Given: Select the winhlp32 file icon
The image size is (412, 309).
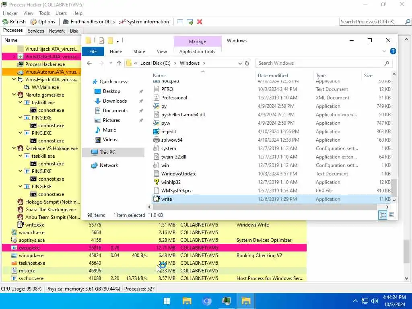Looking at the screenshot, I should pos(157,182).
